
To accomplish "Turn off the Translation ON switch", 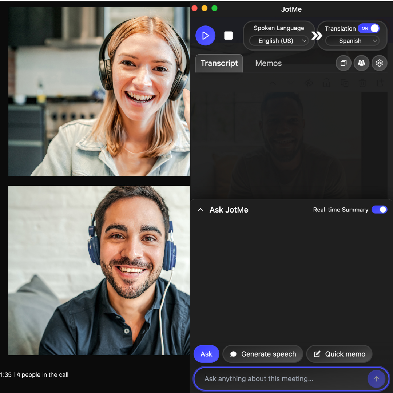I will tap(369, 28).
